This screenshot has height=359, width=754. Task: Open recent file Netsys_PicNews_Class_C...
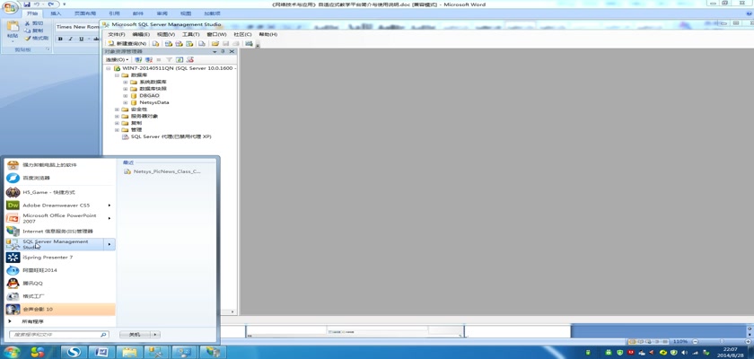162,171
